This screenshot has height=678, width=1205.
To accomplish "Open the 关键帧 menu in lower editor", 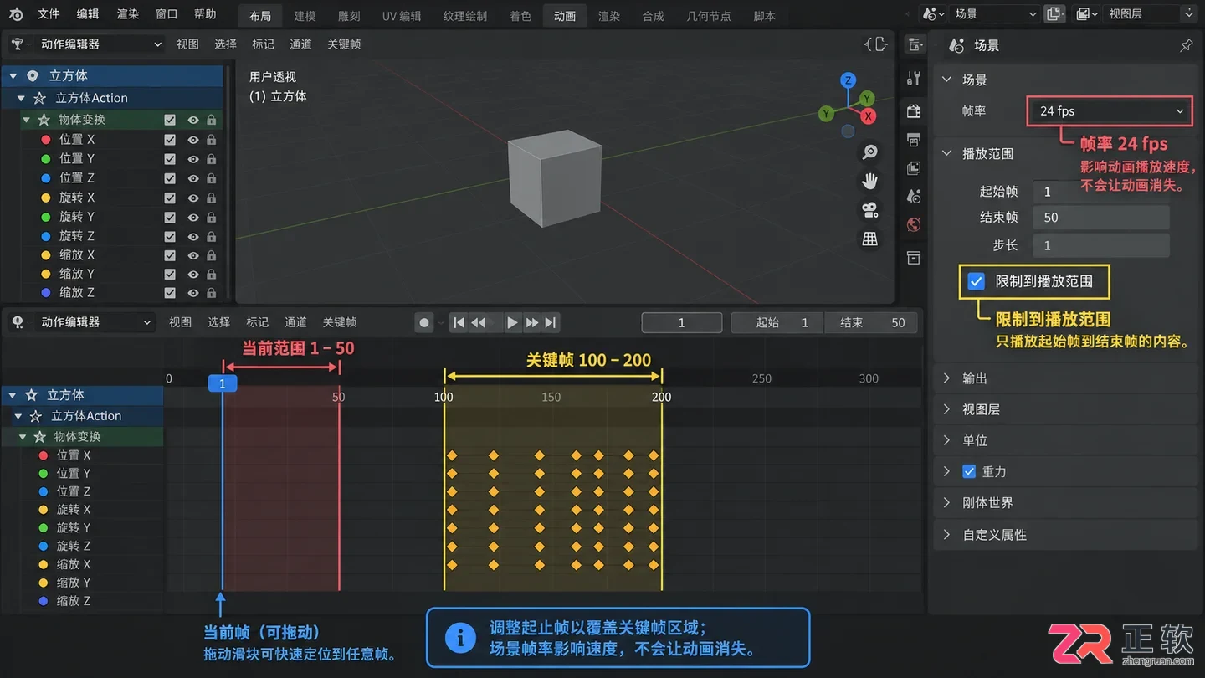I will (340, 322).
